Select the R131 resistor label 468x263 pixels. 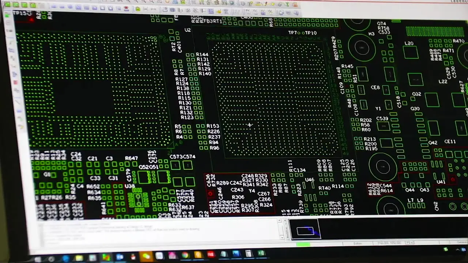tap(203, 60)
